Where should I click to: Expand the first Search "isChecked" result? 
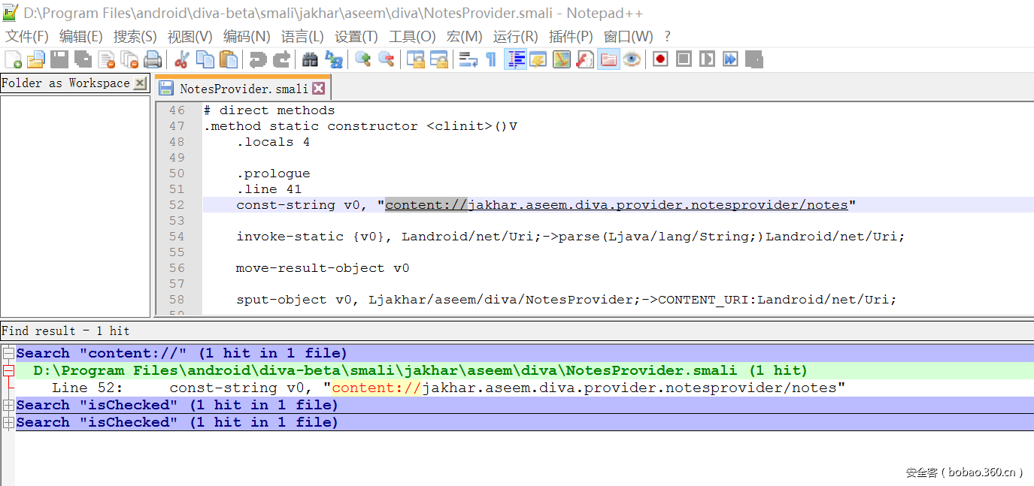(8, 405)
